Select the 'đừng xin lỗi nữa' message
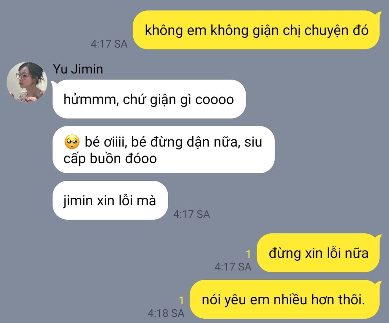Viewport: 389px width, 323px height. [x=318, y=253]
